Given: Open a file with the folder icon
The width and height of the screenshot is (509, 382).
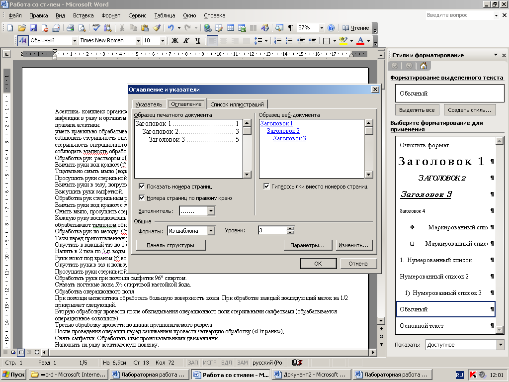Looking at the screenshot, I should point(22,28).
